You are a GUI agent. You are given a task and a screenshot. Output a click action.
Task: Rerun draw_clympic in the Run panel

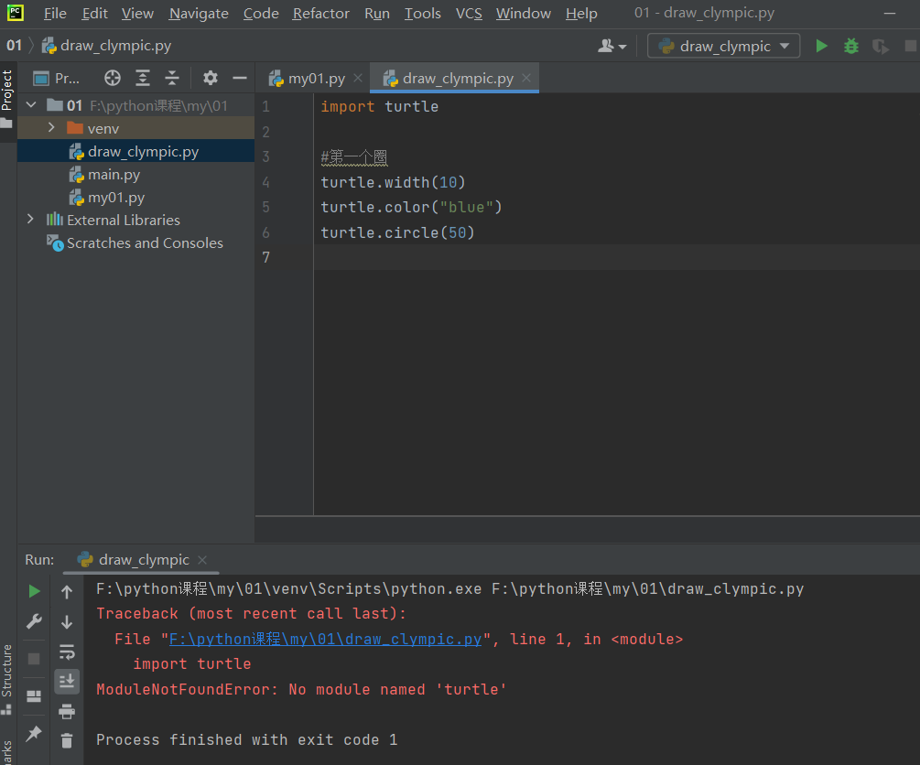pos(34,591)
